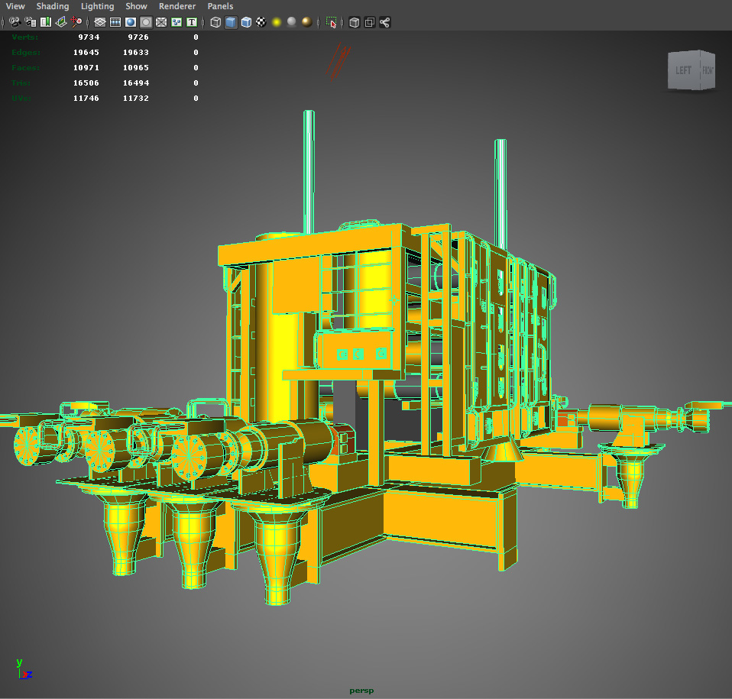This screenshot has height=699, width=732.
Task: Enable the gate mask icon
Action: pyautogui.click(x=147, y=22)
